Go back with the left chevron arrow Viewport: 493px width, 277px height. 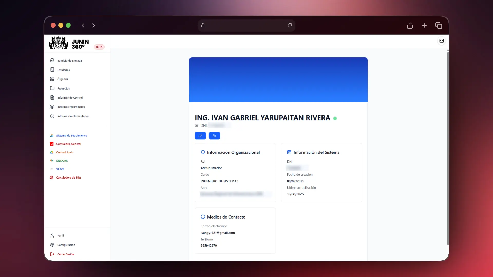(83, 25)
